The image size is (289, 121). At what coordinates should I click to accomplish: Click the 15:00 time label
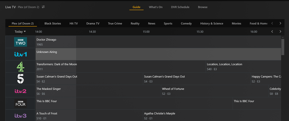tap(146, 32)
